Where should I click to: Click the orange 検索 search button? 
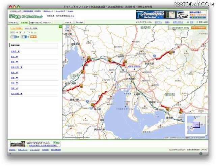click(33, 37)
